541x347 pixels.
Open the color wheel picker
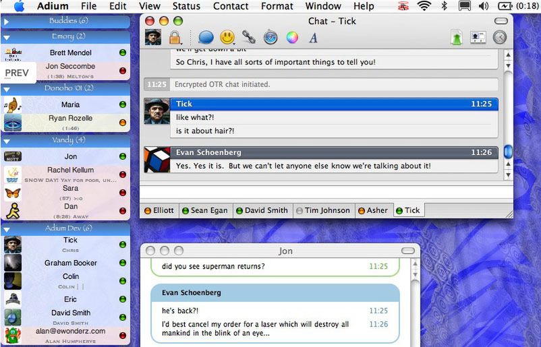292,37
